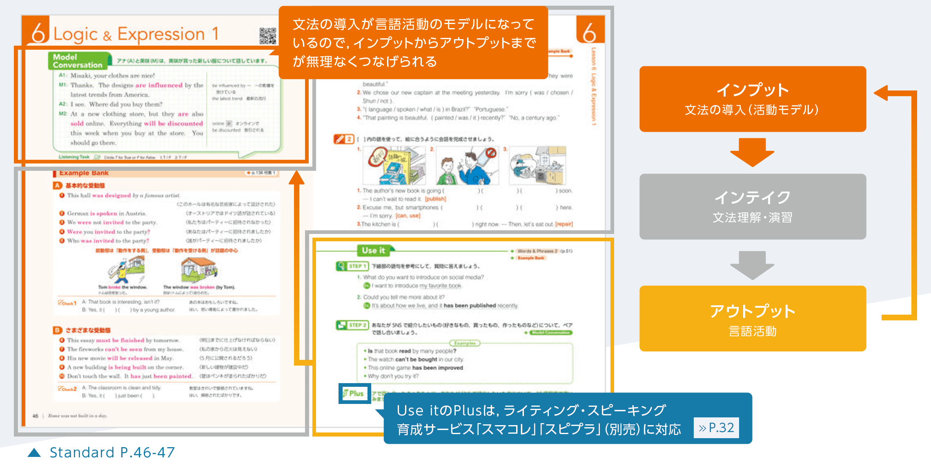931x472 pixels.
Task: Click the Standard P.46-47 caption triangle
Action: coord(34,453)
